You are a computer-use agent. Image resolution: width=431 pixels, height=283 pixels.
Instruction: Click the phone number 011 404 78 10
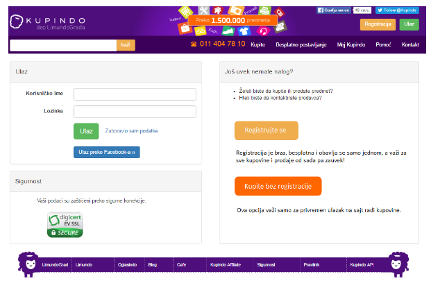(222, 44)
